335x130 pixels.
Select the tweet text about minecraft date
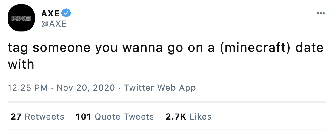[x=166, y=56]
